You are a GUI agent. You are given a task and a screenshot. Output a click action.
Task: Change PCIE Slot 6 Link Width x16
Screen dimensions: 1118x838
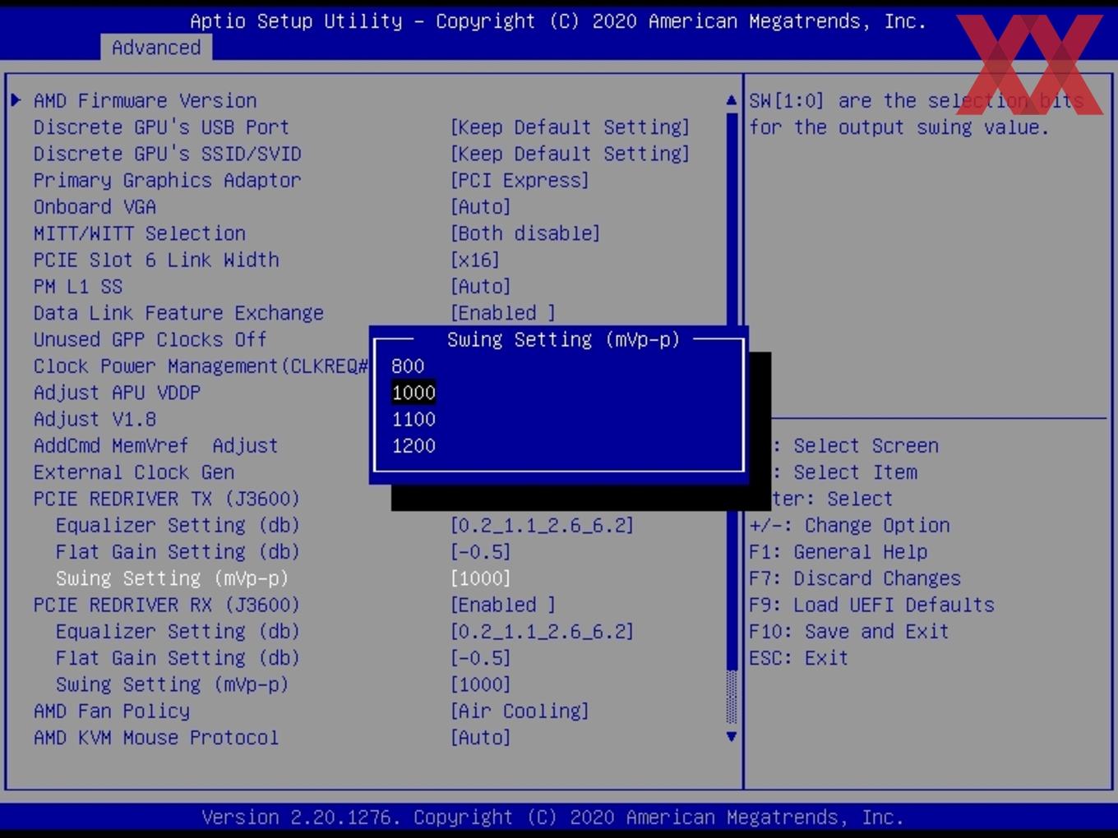[475, 260]
